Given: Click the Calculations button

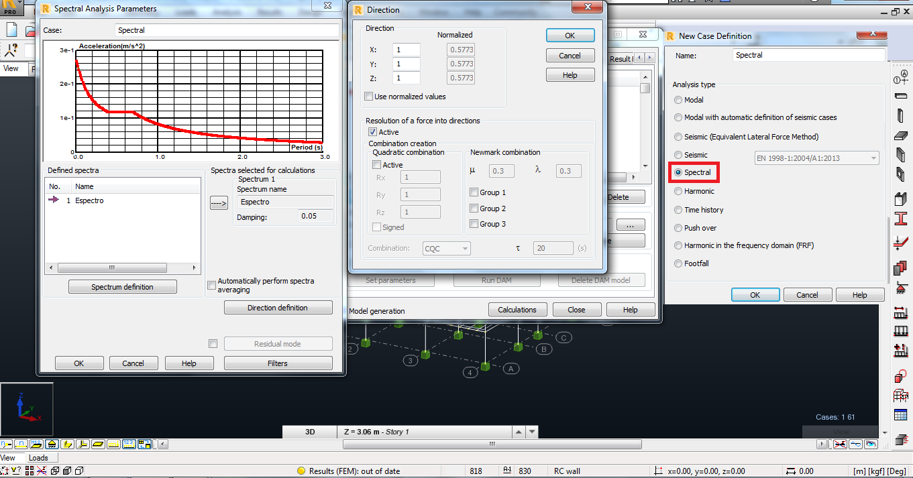Looking at the screenshot, I should coord(517,309).
